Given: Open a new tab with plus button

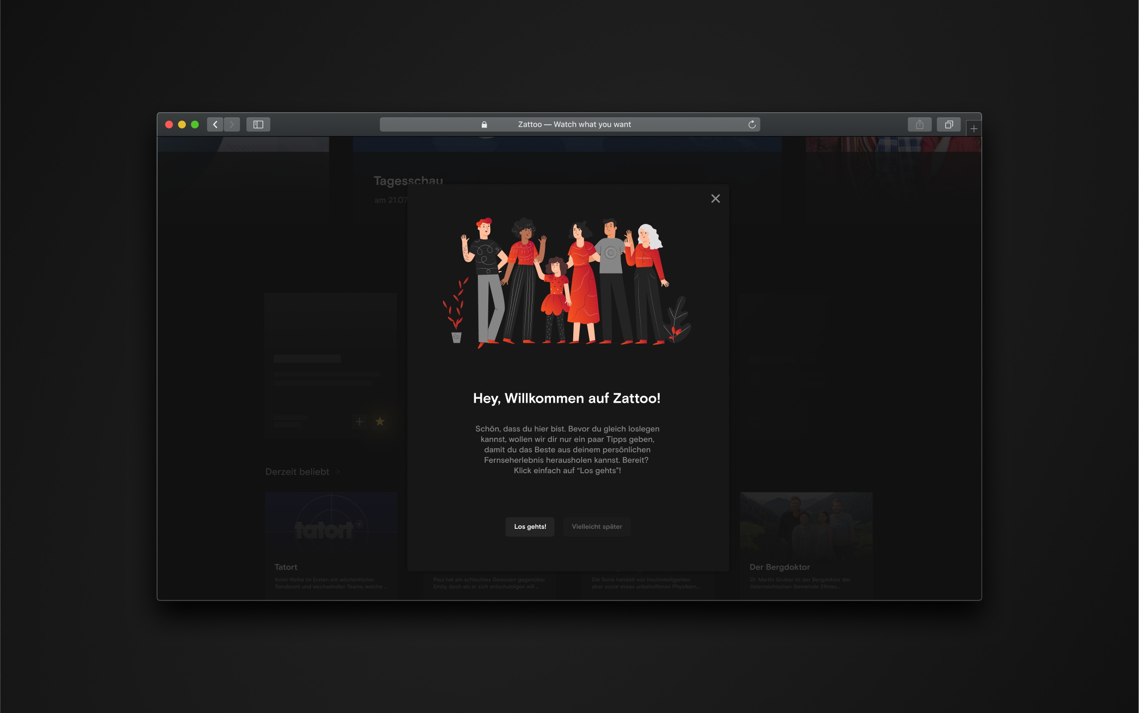Looking at the screenshot, I should point(974,129).
